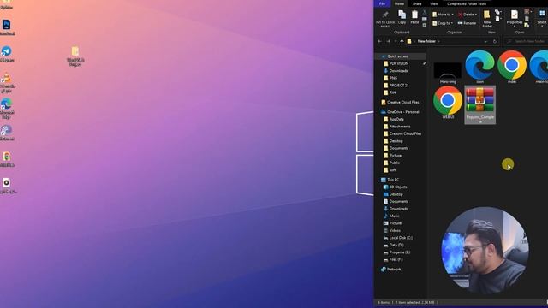Open the Delete dropdown in the ribbon

pyautogui.click(x=468, y=15)
